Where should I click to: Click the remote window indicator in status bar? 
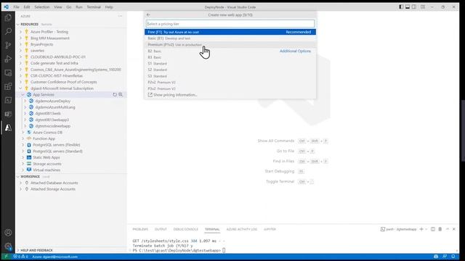[x=6, y=257]
